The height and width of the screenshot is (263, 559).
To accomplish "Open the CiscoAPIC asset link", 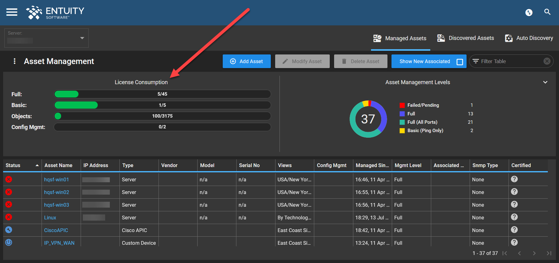I will [56, 230].
